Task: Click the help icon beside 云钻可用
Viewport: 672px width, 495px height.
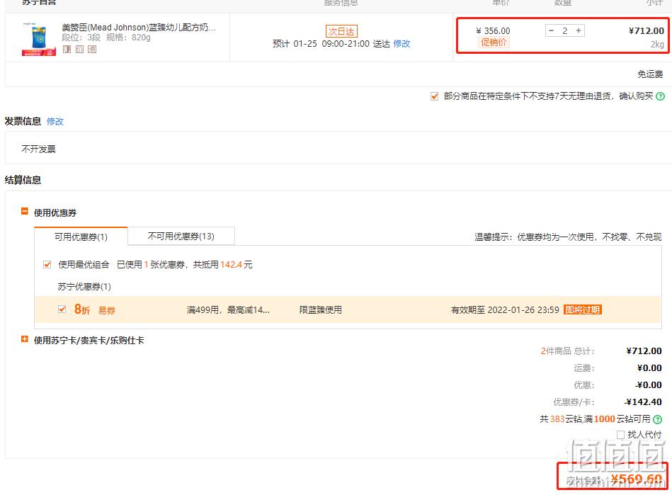Action: [657, 419]
